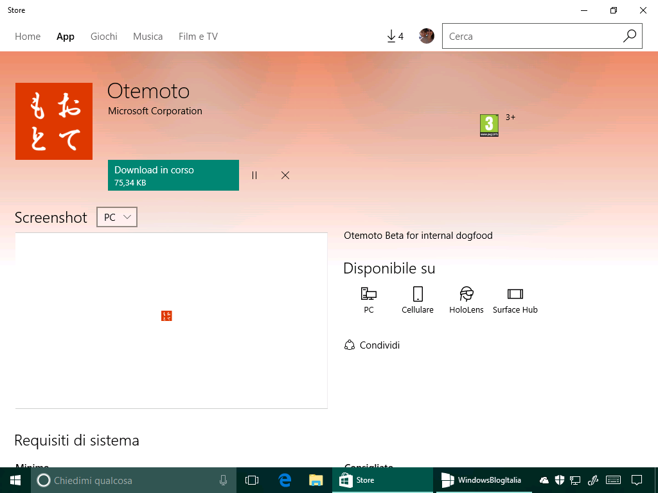The height and width of the screenshot is (493, 658).
Task: Open the Film e TV tab
Action: pyautogui.click(x=198, y=37)
